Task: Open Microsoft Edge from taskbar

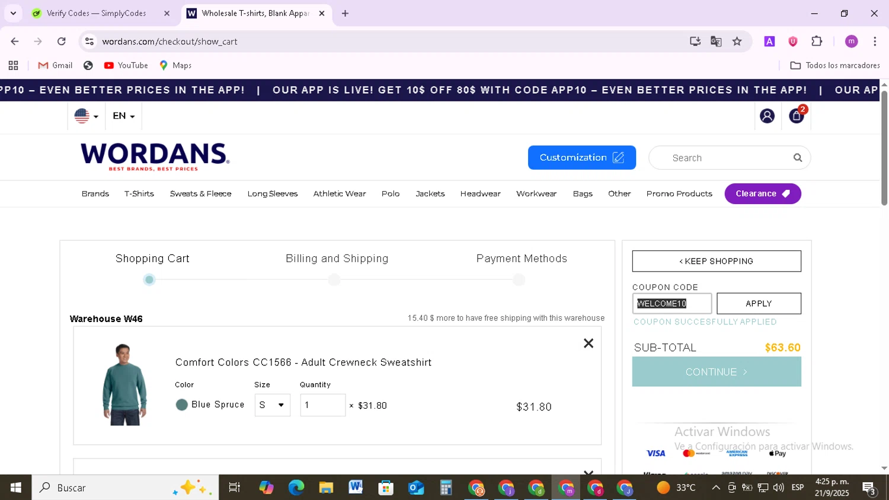Action: coord(296,488)
